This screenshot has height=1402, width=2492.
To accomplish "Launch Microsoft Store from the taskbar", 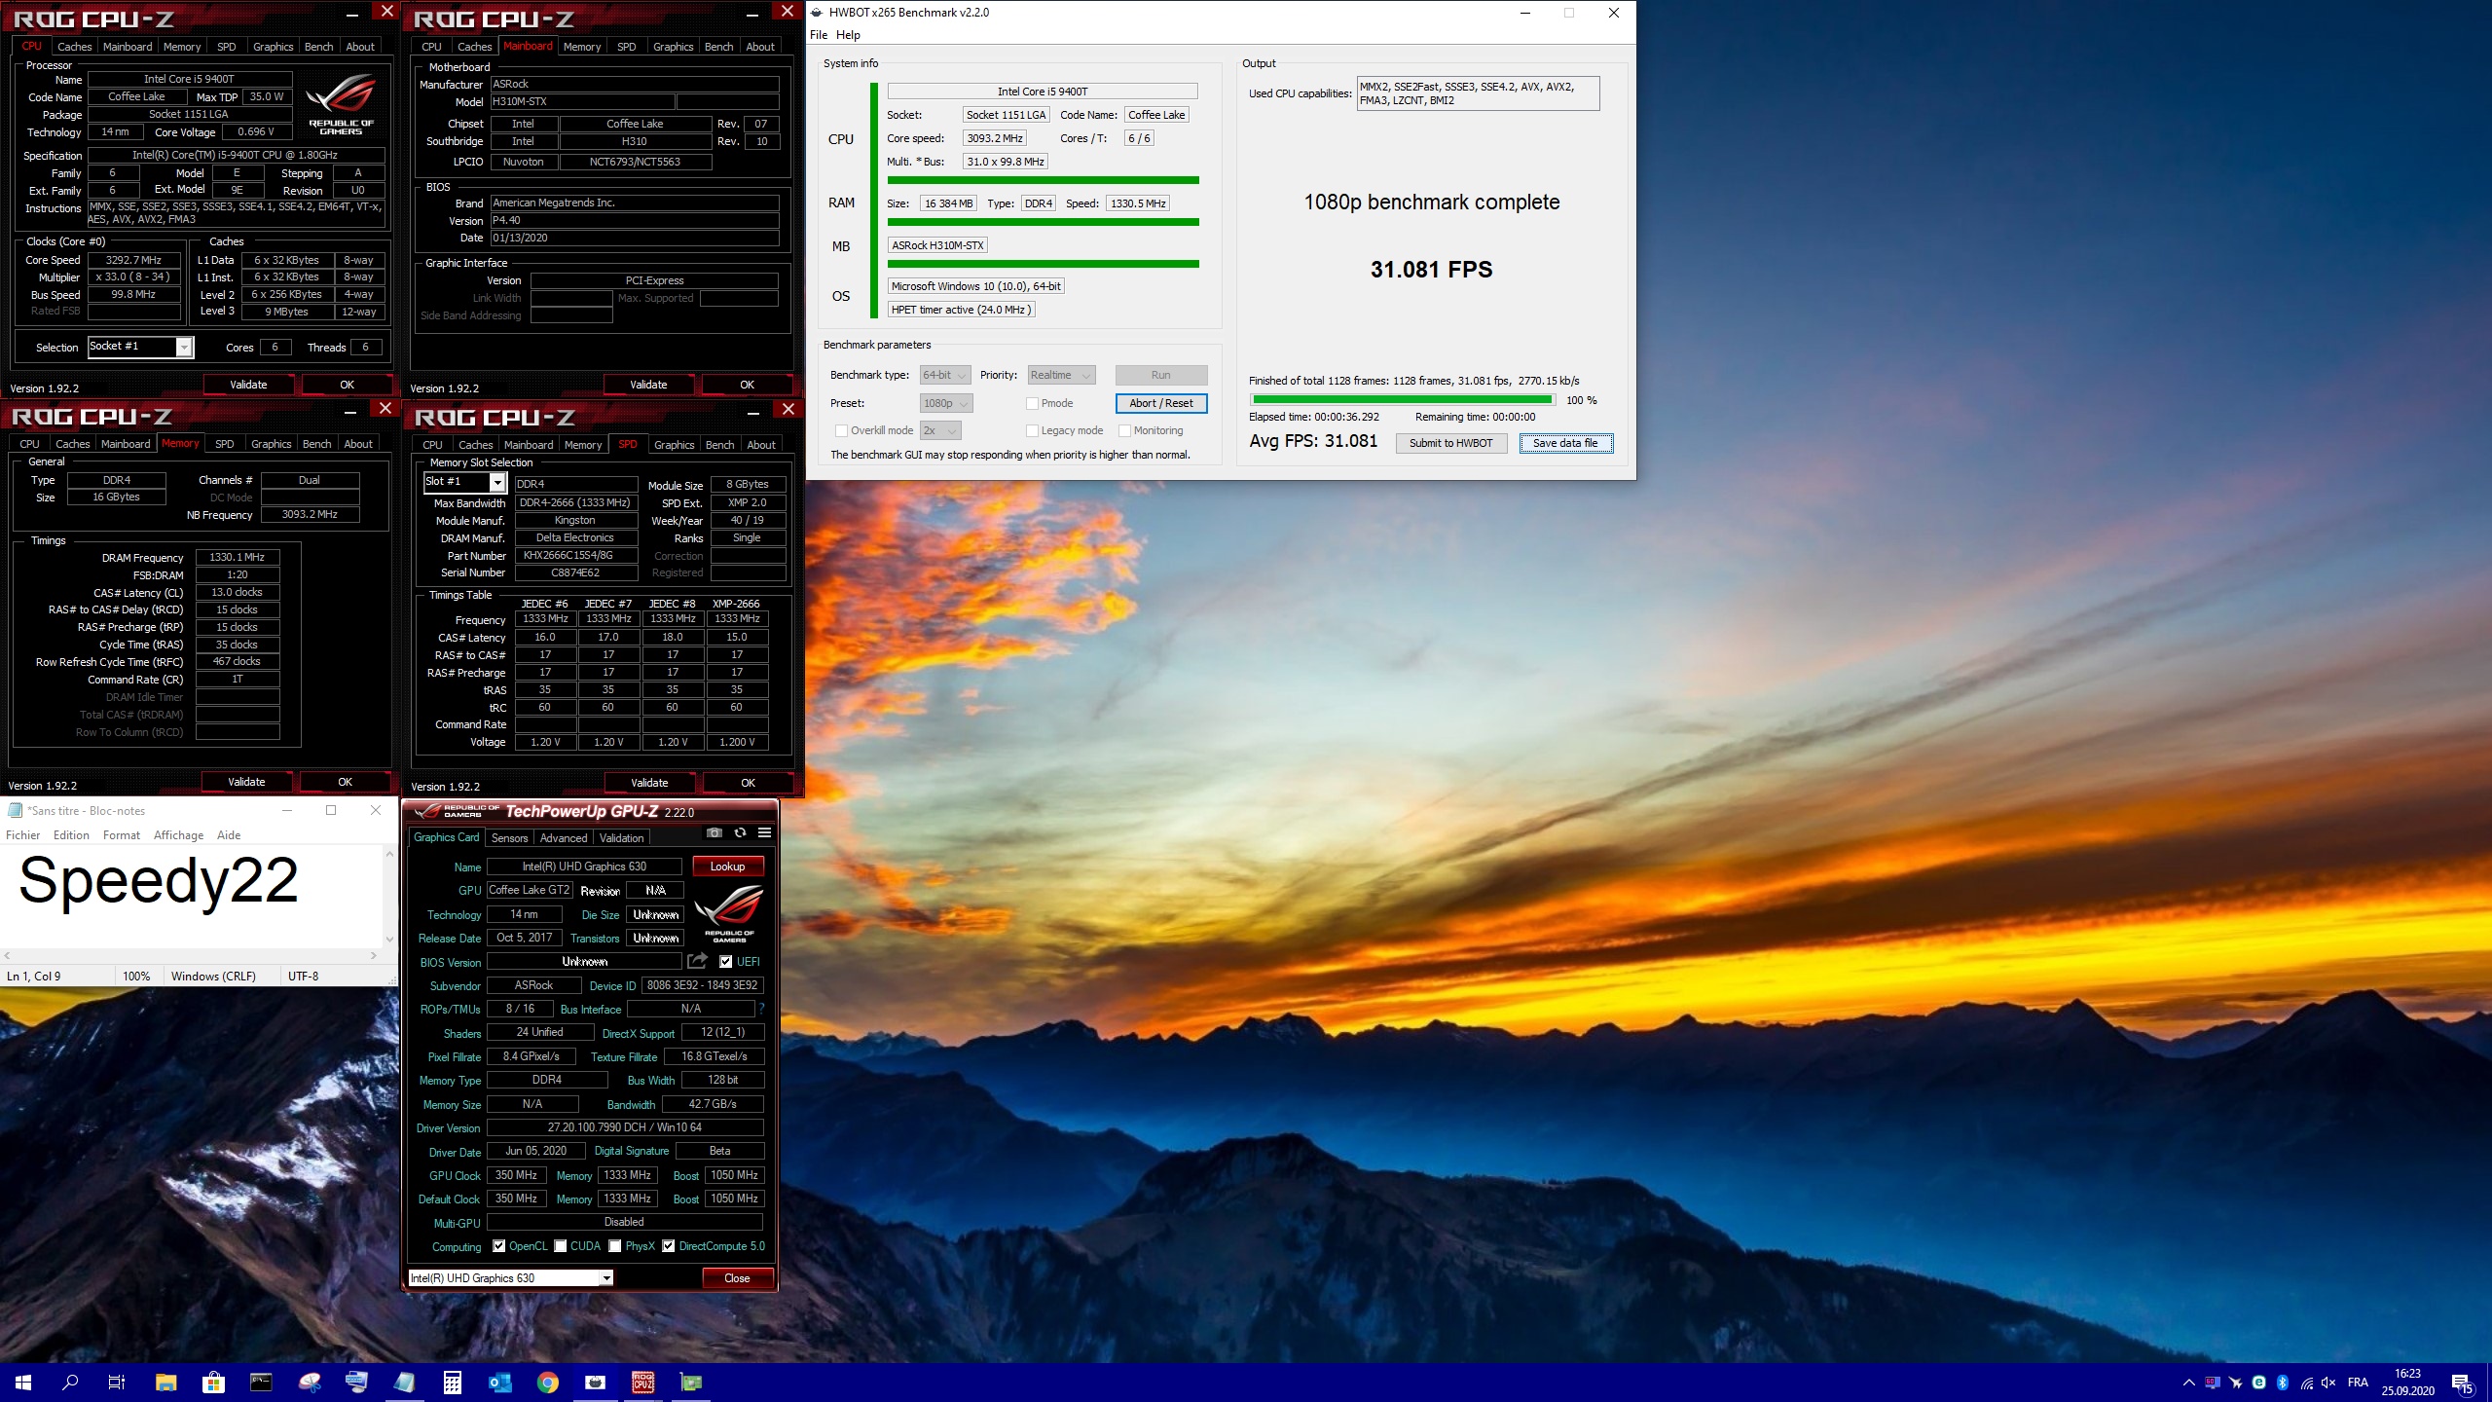I will 213,1383.
